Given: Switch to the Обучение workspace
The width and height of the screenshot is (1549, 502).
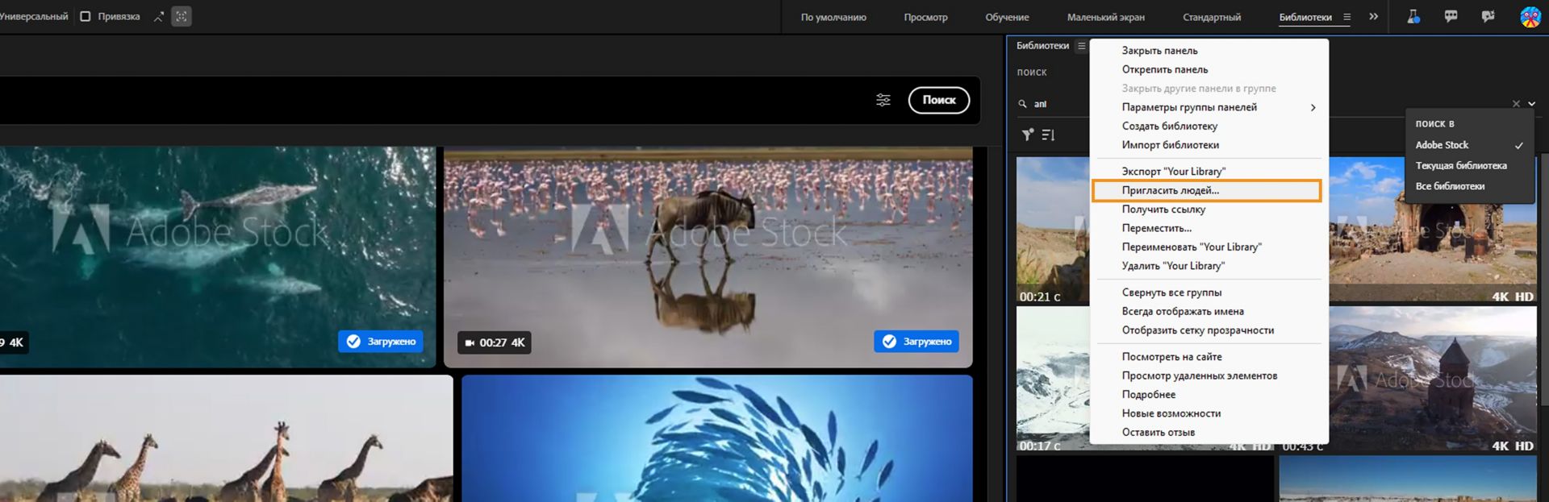Looking at the screenshot, I should tap(1007, 17).
